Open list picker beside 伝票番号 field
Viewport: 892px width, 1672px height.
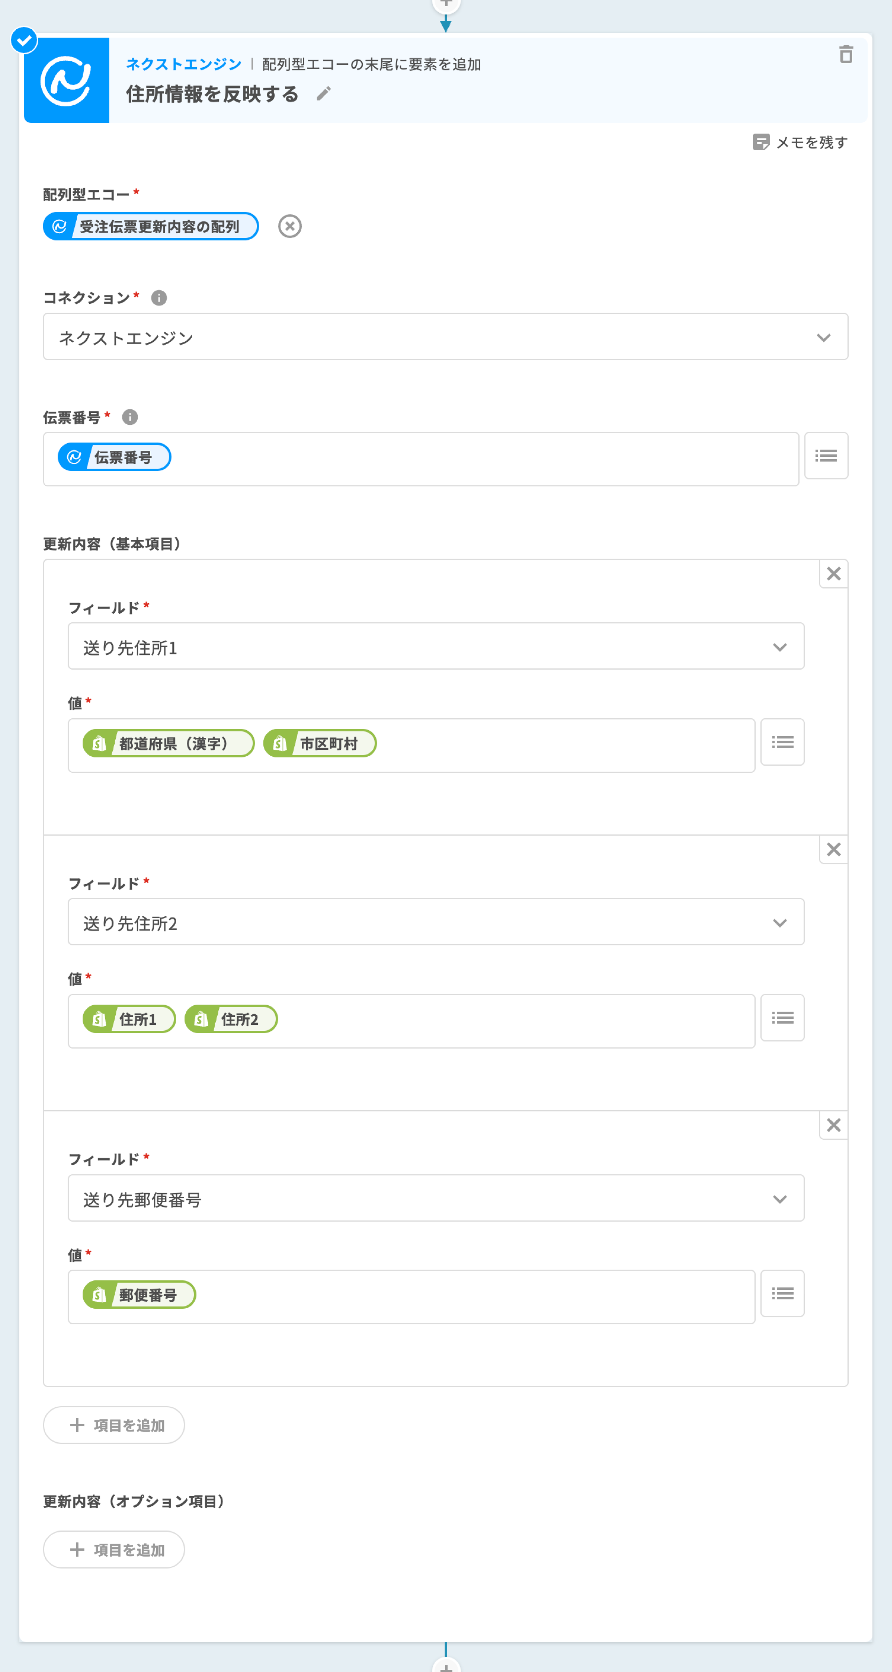tap(825, 456)
